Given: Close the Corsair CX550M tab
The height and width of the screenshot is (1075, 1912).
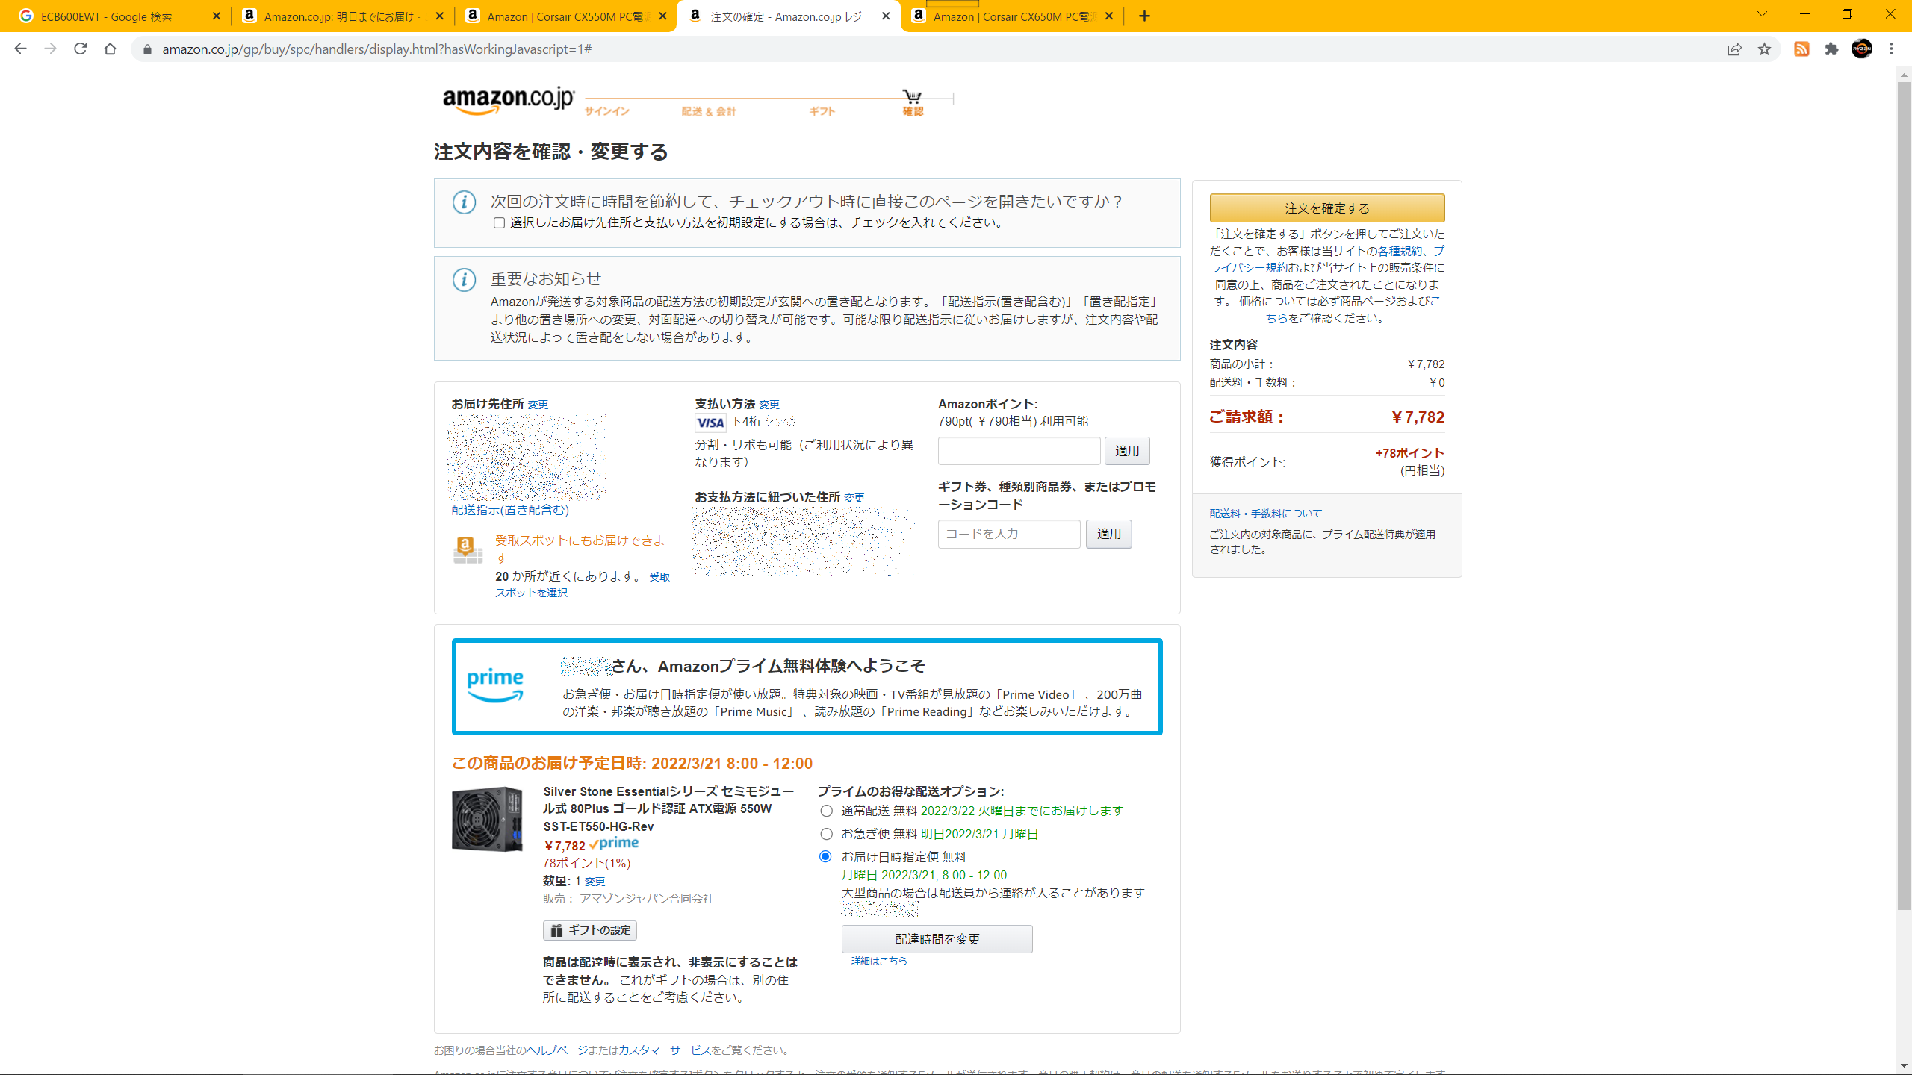Looking at the screenshot, I should [662, 16].
